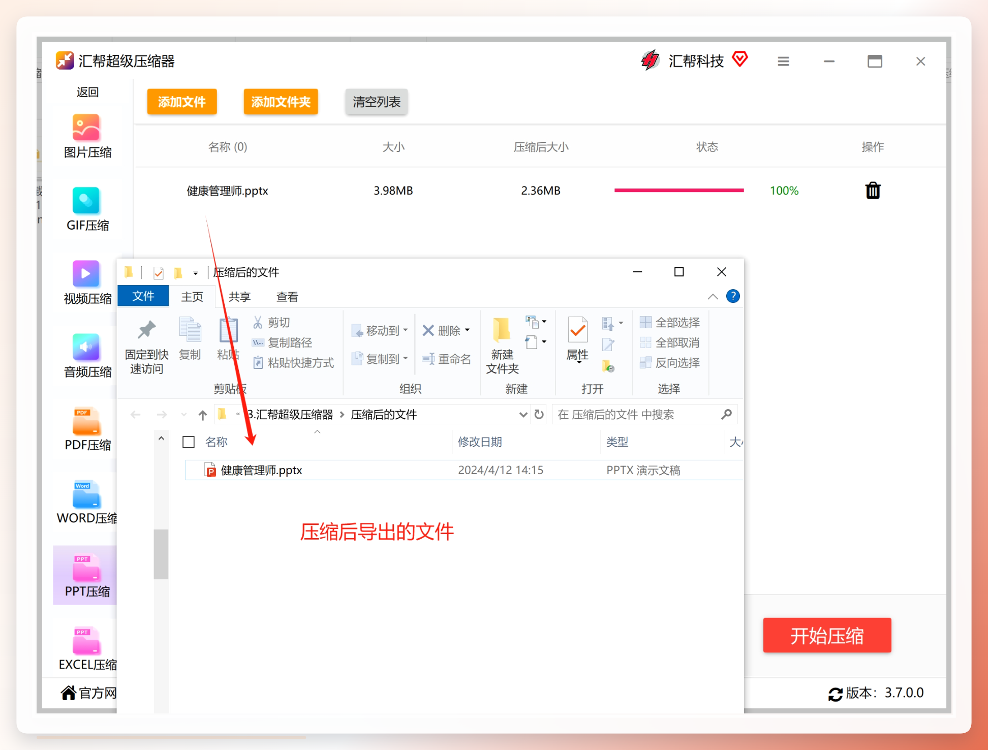988x750 pixels.
Task: Click 重命名 in the ribbon
Action: [446, 359]
